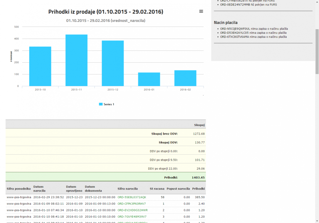Click the page vertical scrollbar thumb
319x223 pixels.
[x=317, y=51]
